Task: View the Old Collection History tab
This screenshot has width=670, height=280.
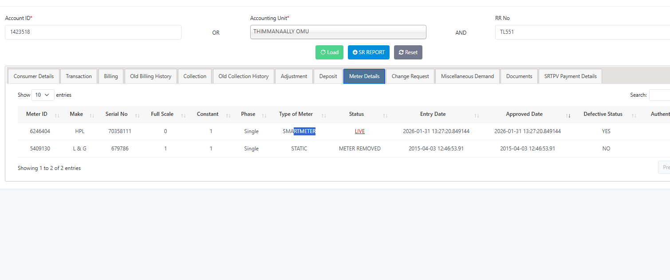Action: 244,76
